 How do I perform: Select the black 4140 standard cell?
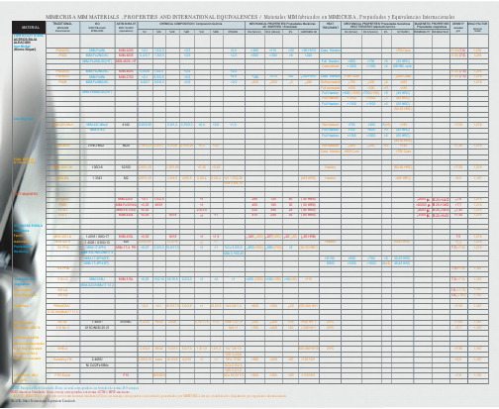[126, 125]
